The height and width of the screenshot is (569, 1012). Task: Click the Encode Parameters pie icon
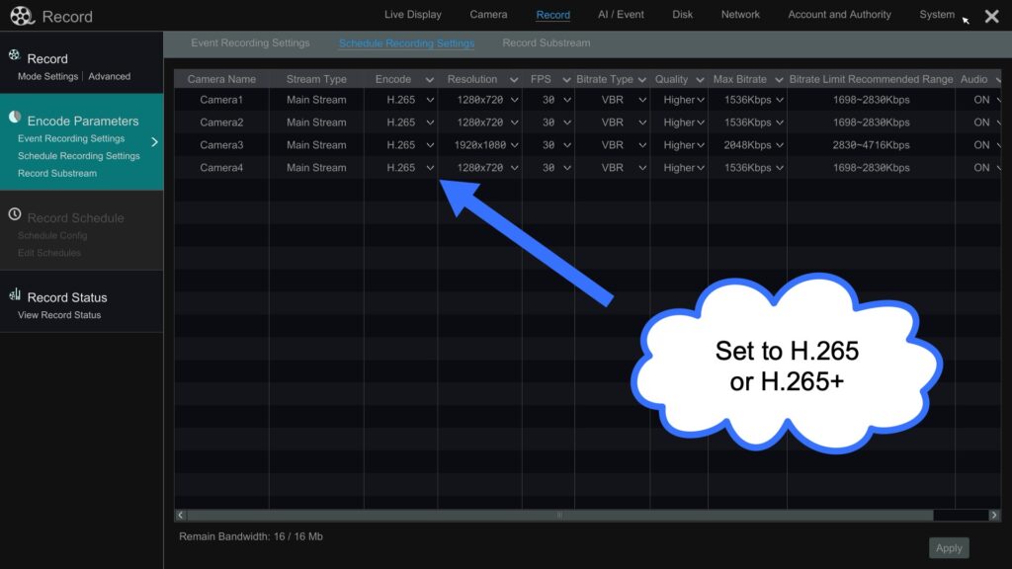[x=15, y=118]
